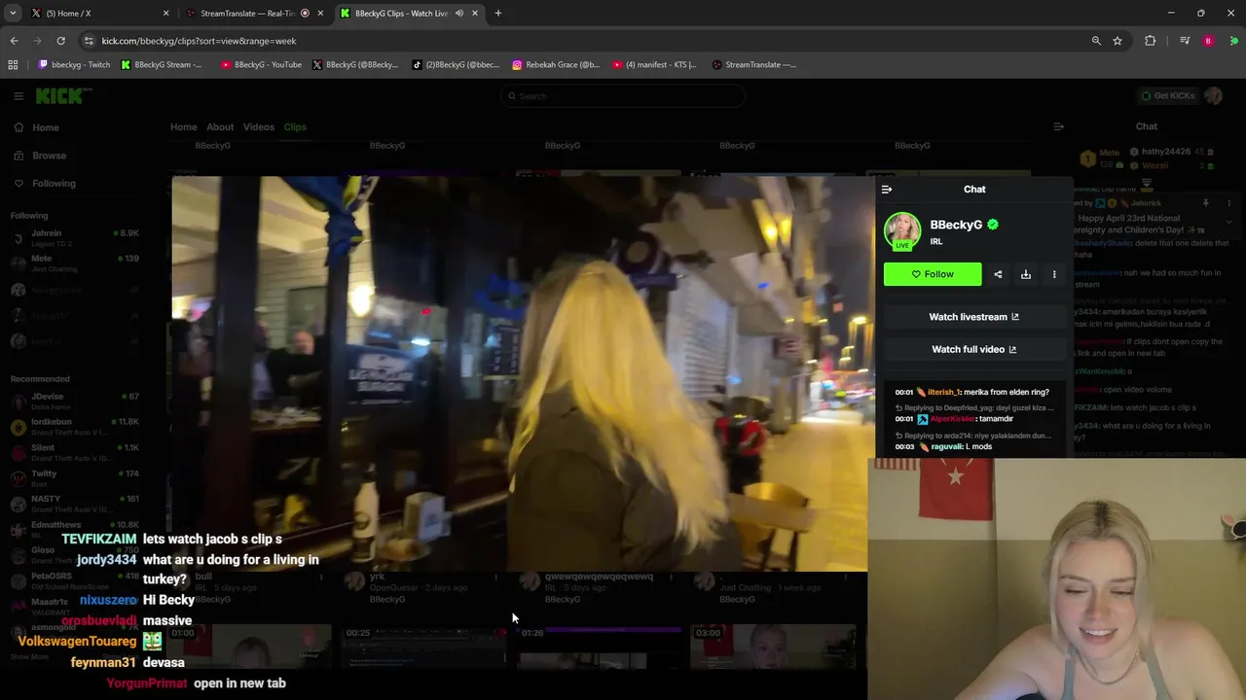
Task: Download the clip using the download icon
Action: (x=1026, y=274)
